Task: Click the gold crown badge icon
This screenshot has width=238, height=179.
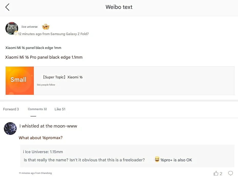Action: point(46,27)
